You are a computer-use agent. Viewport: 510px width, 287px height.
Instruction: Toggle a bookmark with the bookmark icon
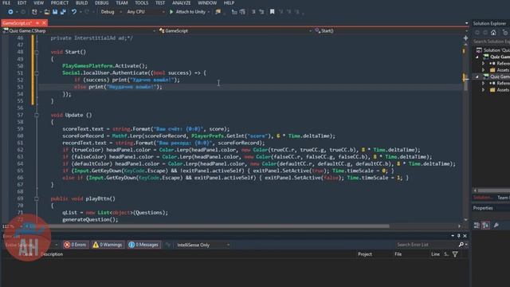coord(273,12)
